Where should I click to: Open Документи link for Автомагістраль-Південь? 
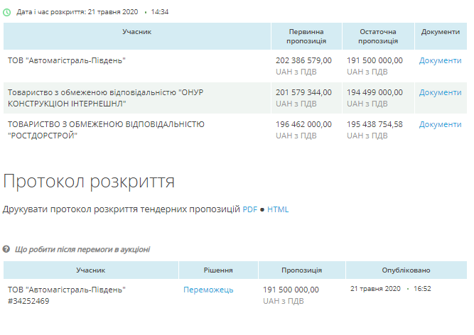click(440, 60)
